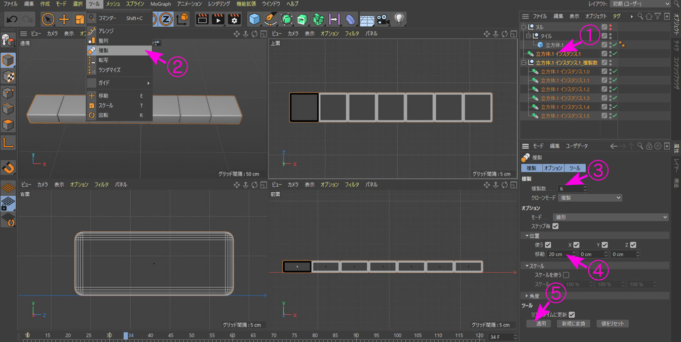The image size is (681, 342).
Task: Click the Light bulb icon
Action: pyautogui.click(x=399, y=20)
